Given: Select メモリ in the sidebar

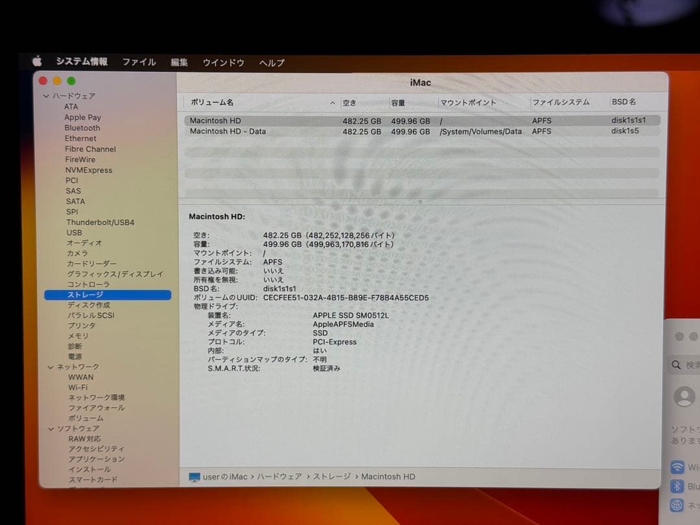Looking at the screenshot, I should [x=76, y=336].
